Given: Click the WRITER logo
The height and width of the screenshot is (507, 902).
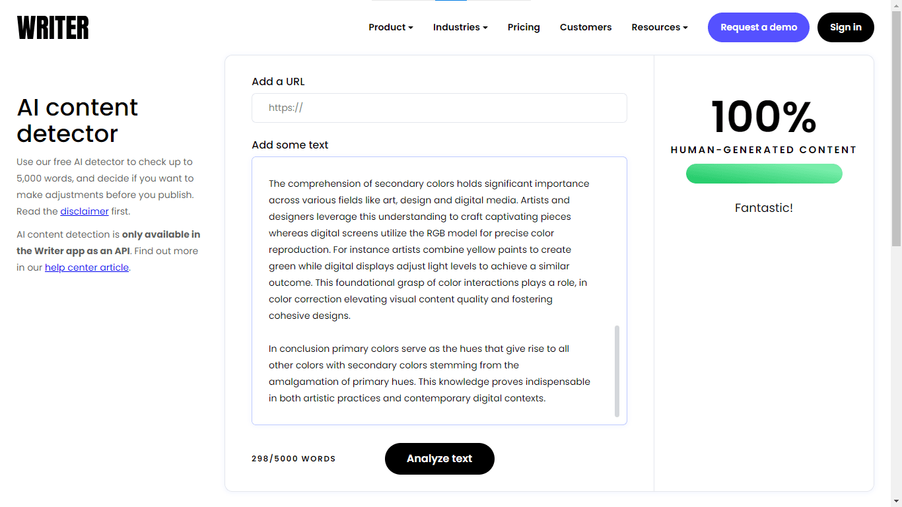Looking at the screenshot, I should 53,28.
